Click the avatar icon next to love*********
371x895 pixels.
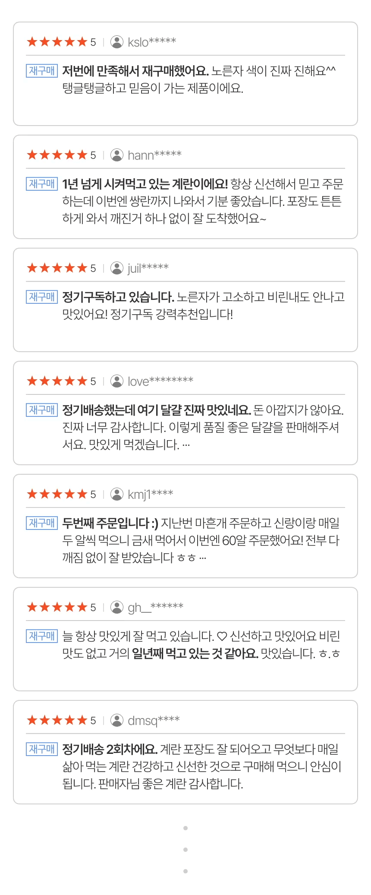pyautogui.click(x=116, y=381)
